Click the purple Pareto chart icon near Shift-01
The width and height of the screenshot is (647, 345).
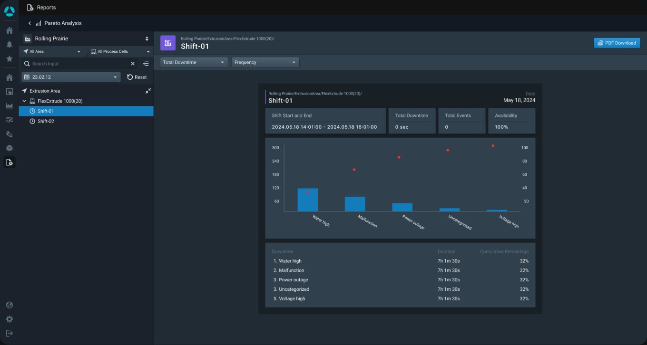tap(168, 43)
